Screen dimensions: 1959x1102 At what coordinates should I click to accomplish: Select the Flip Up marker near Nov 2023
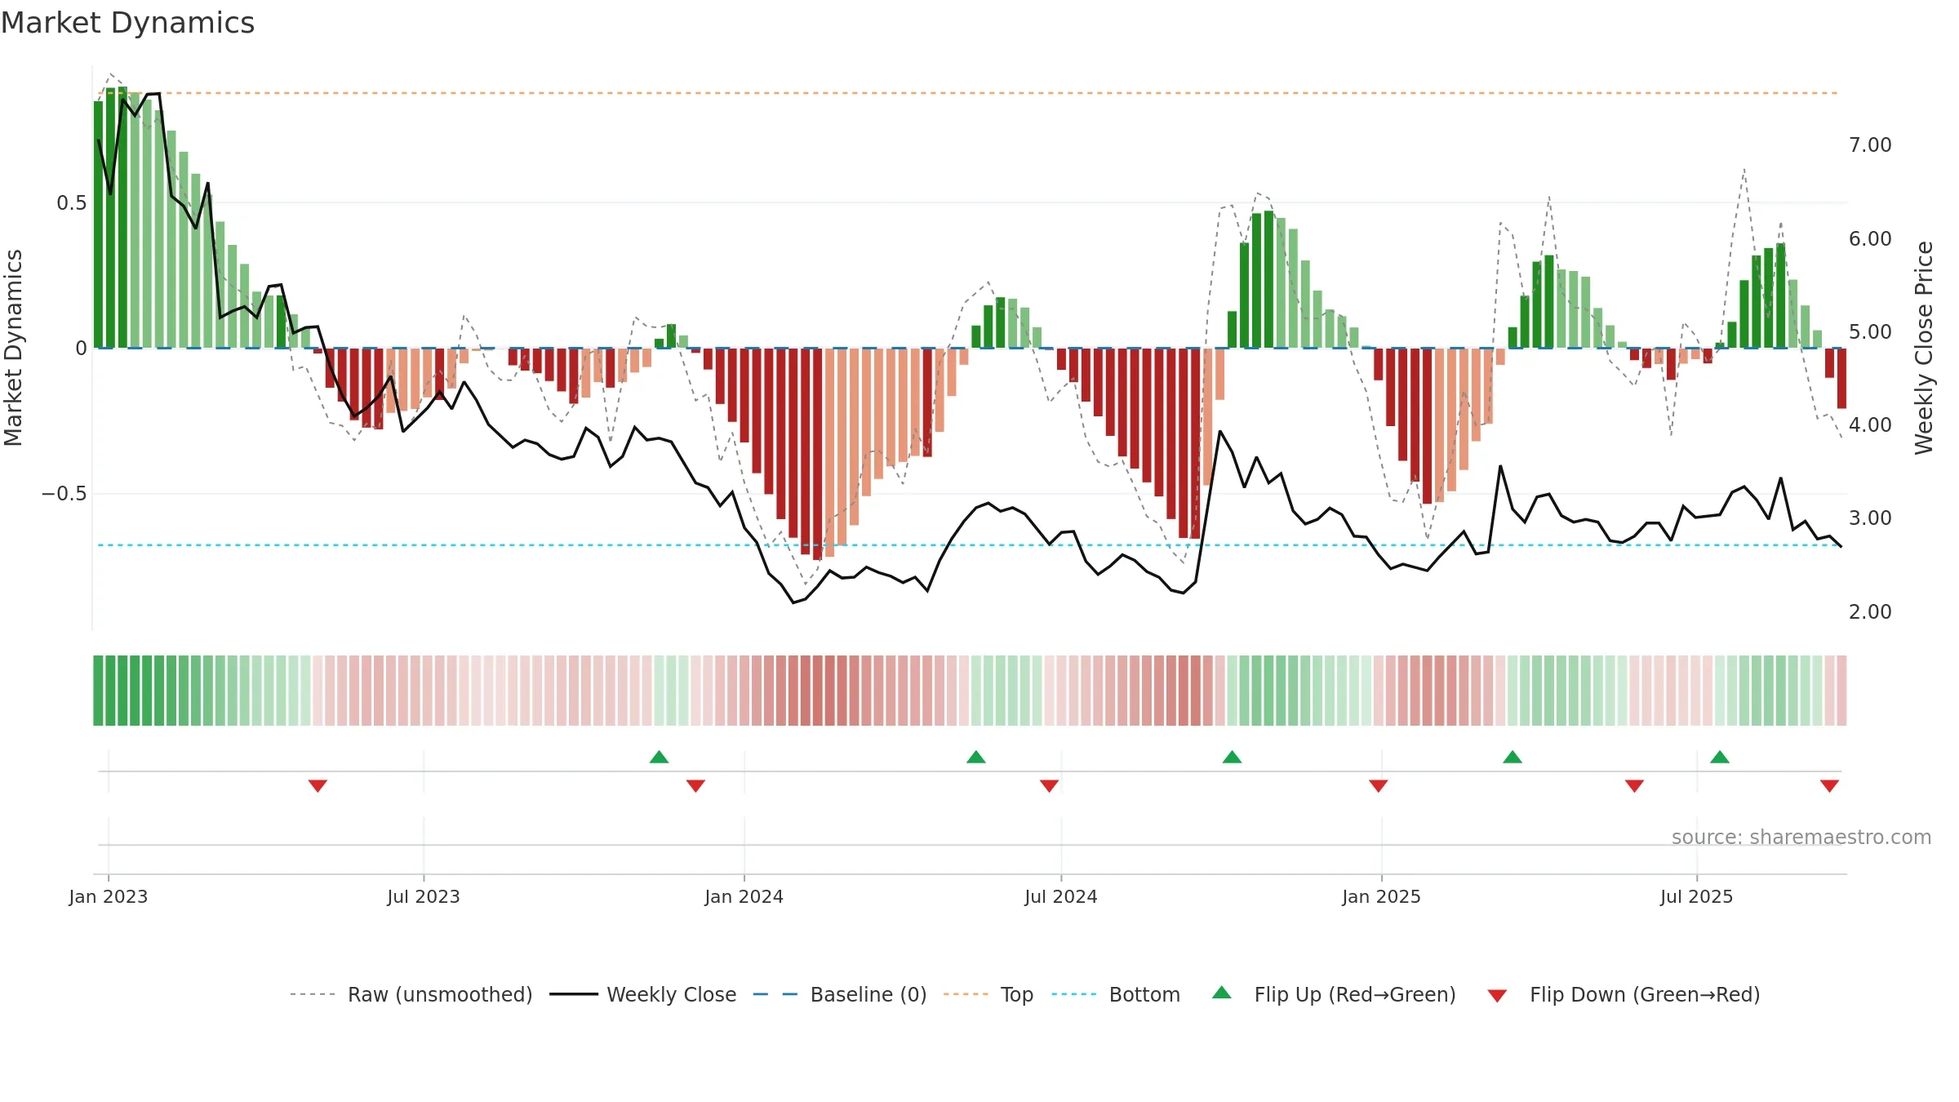[659, 757]
